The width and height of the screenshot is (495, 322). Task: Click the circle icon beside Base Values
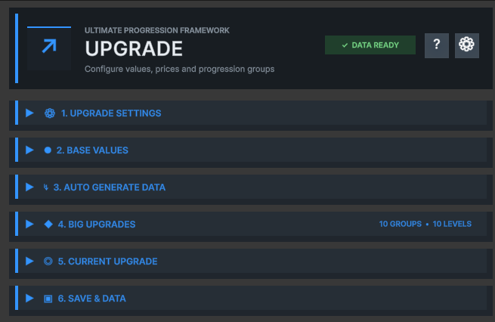coord(48,150)
